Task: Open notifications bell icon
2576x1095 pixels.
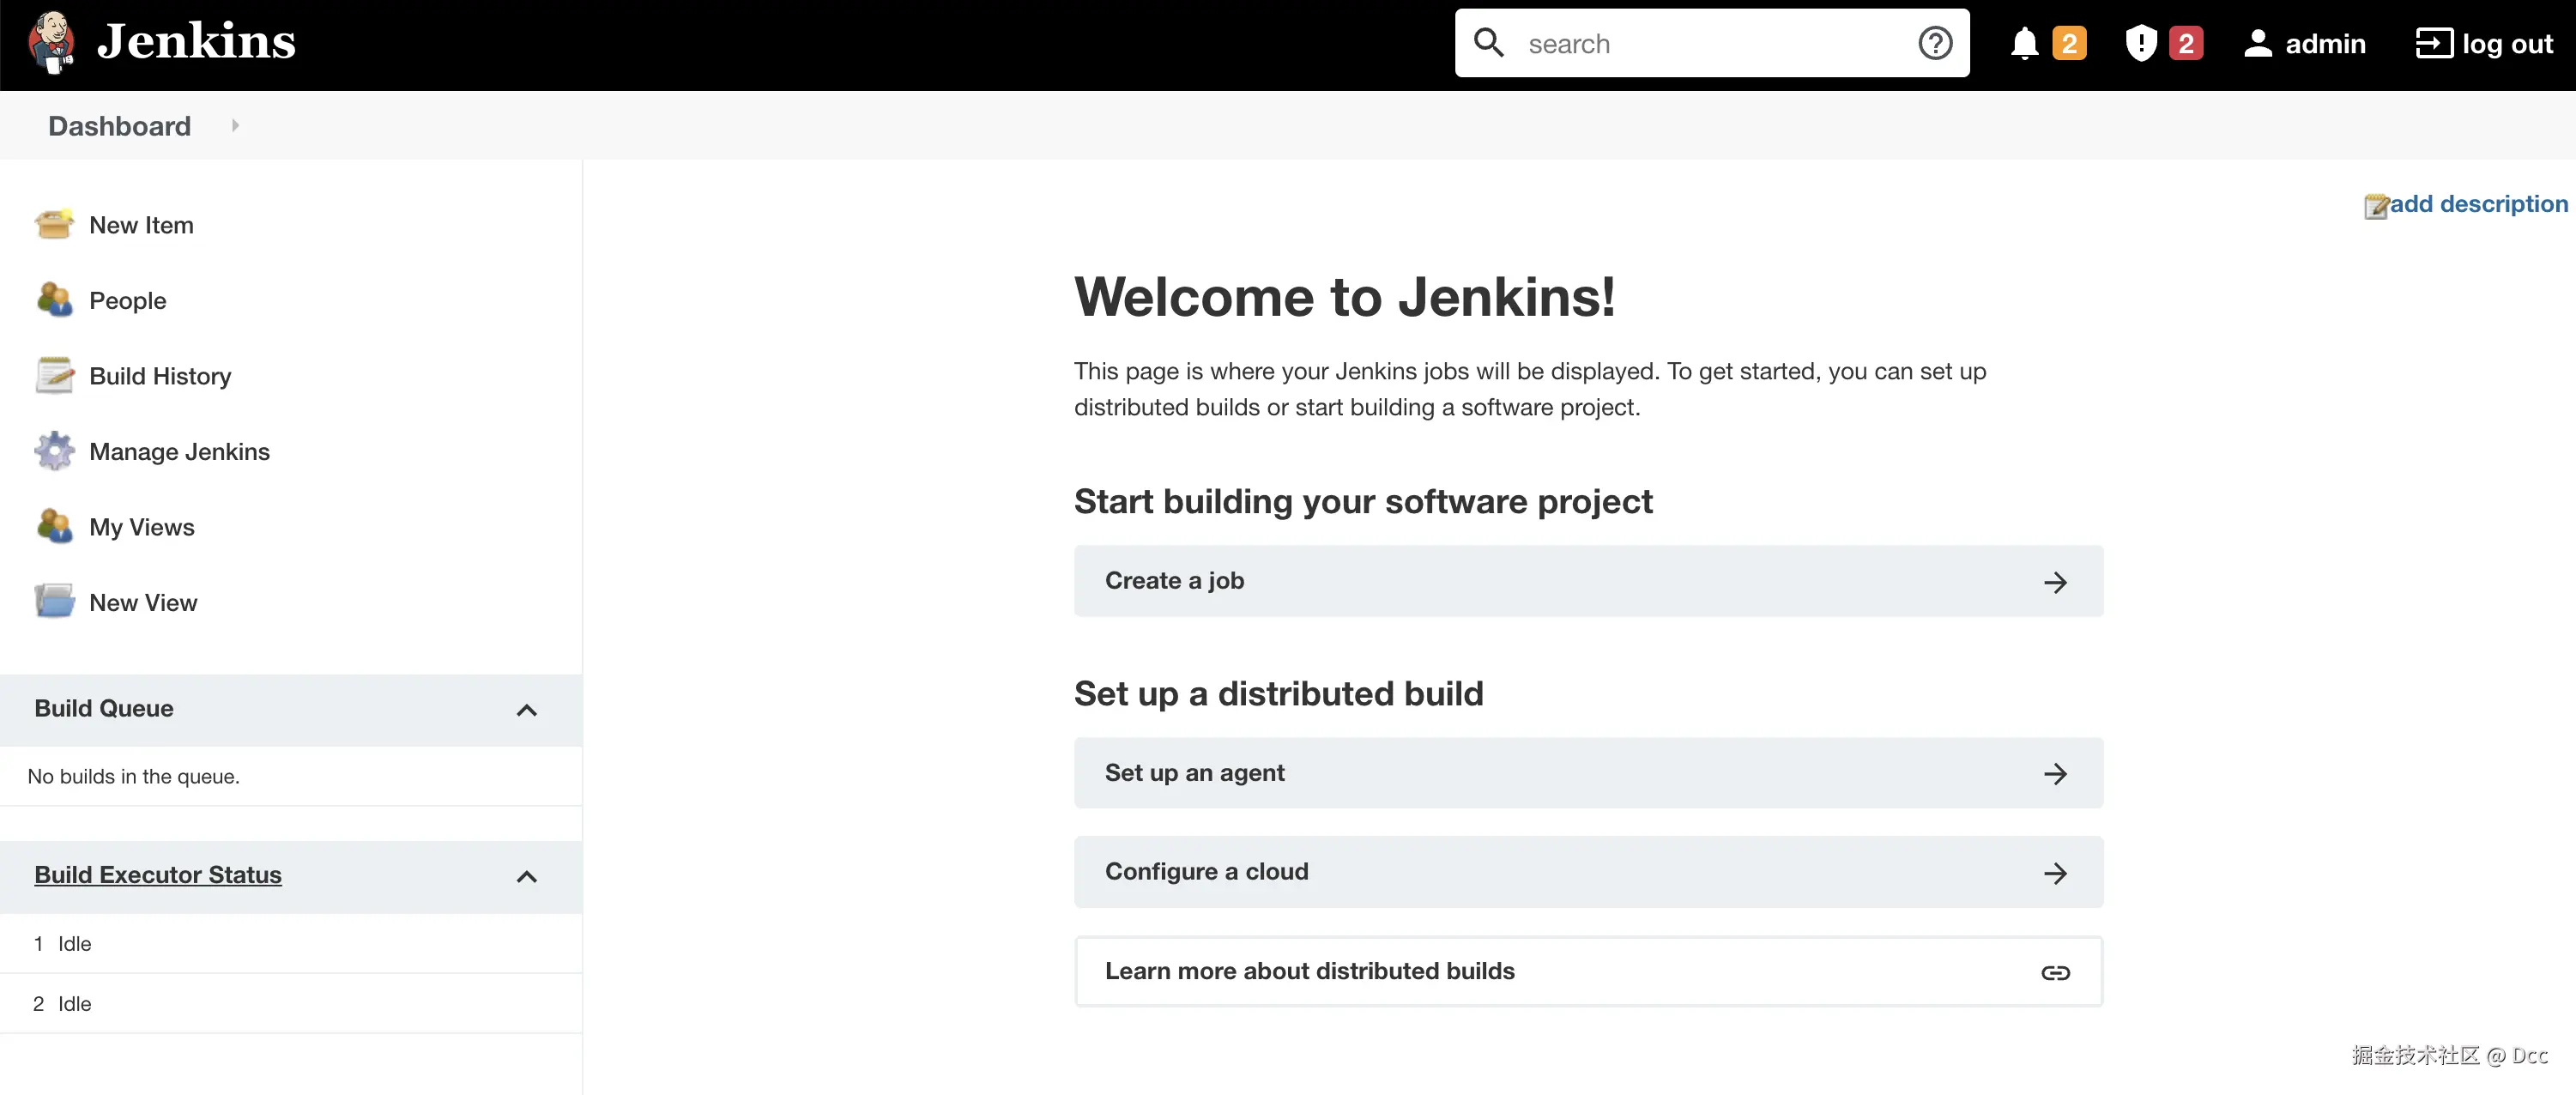Action: pos(2024,44)
